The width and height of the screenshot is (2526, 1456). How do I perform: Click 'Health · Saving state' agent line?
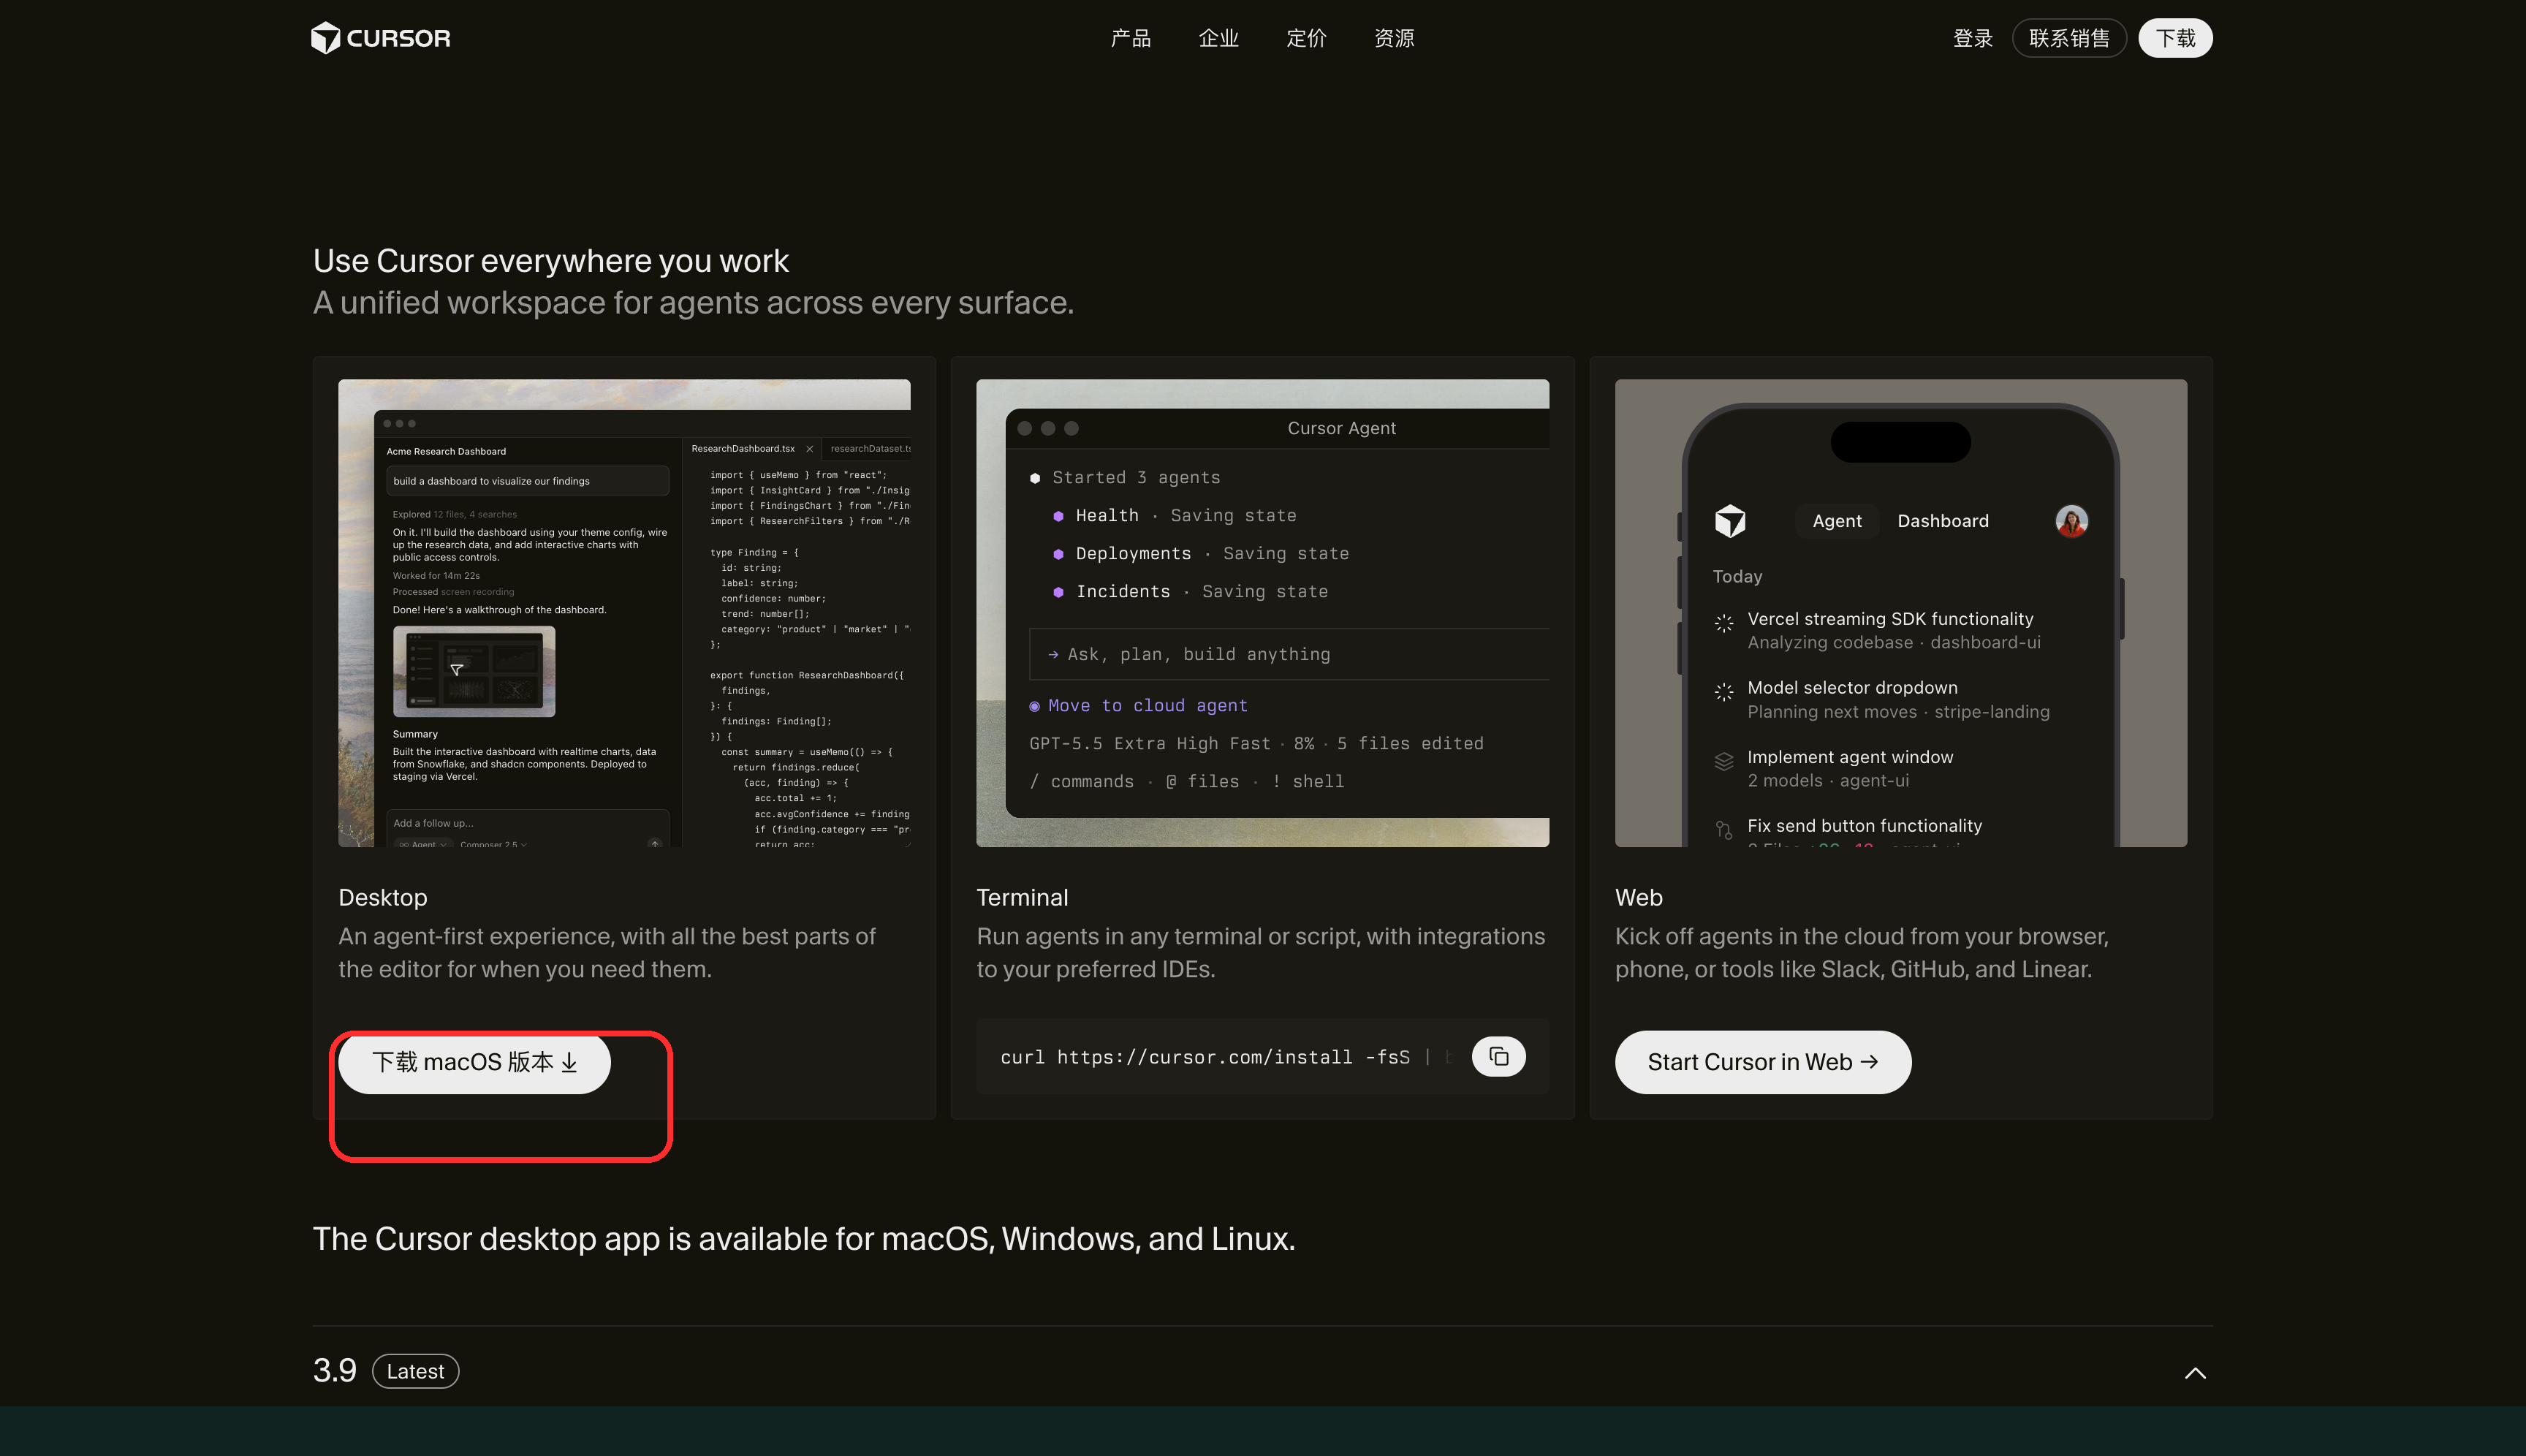coord(1175,516)
